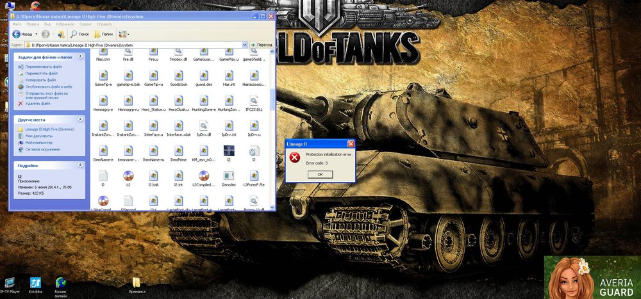641x299 pixels.
Task: Select the L2CompiledShader file icon
Action: 204,176
